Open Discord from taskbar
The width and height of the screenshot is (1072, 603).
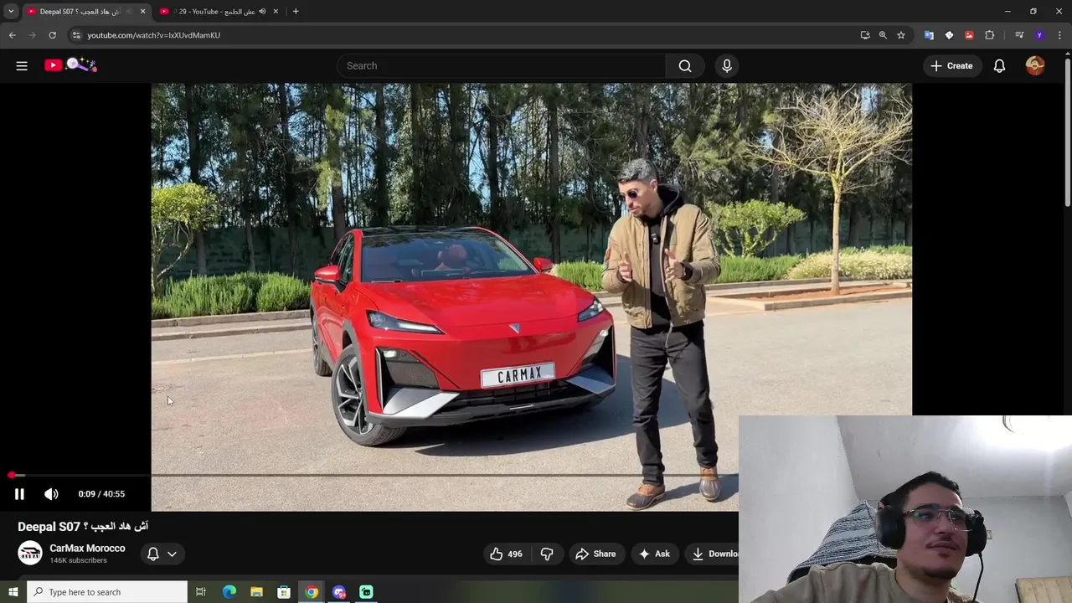point(339,592)
